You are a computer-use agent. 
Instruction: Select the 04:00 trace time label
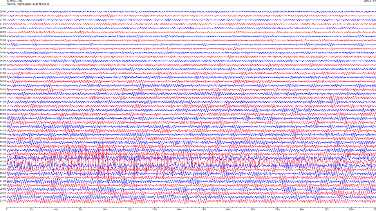(3, 44)
